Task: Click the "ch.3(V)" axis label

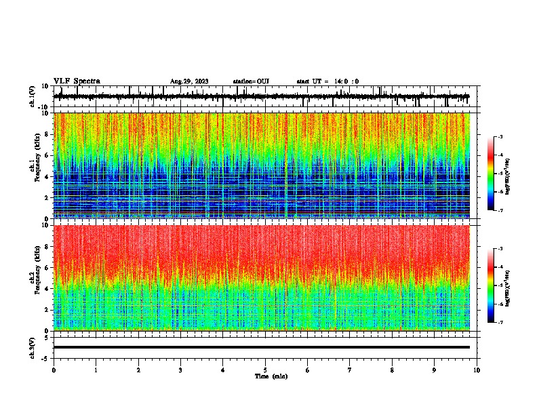Action: (33, 348)
